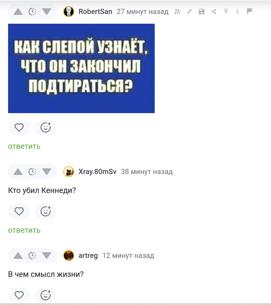Upvote Xray.80mSv's comment
Screen dimensions: 271x305
click(x=18, y=172)
